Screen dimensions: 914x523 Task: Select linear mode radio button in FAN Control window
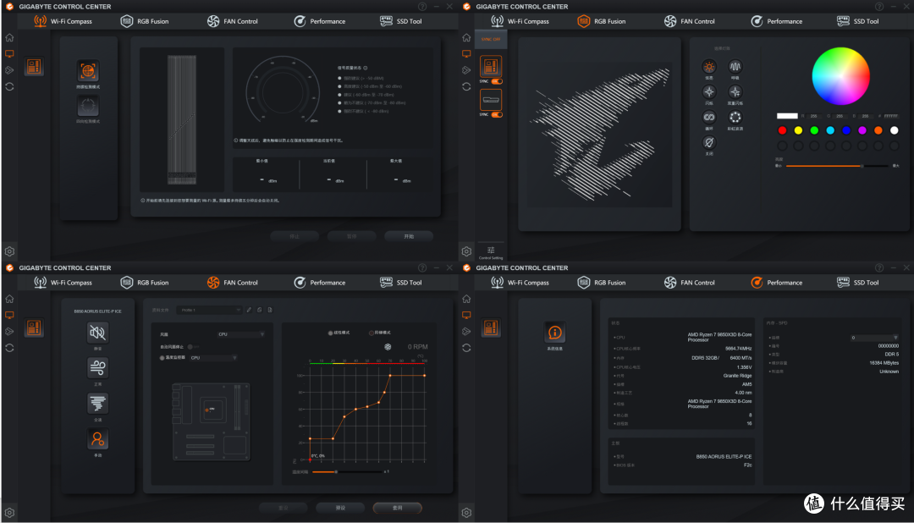coord(330,333)
